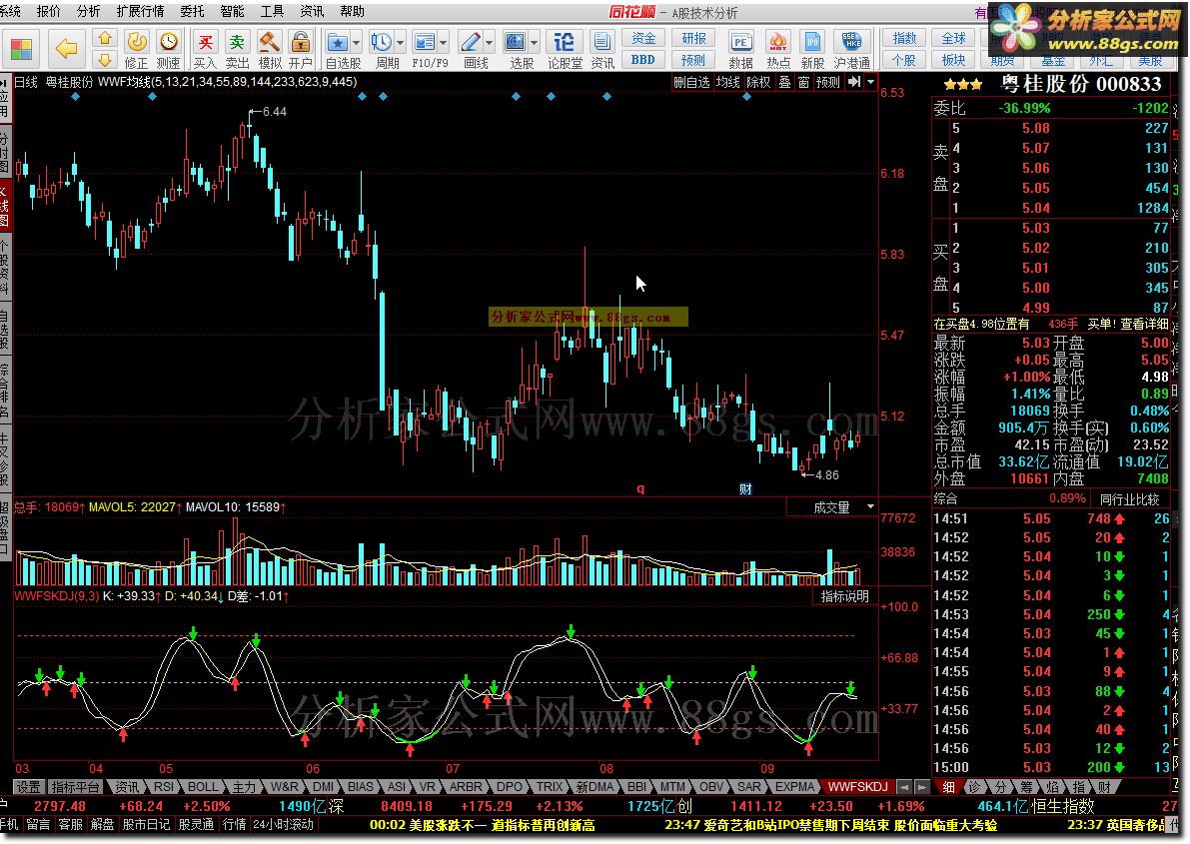1190x844 pixels.
Task: Click the 删自选 remove from watchlist button
Action: point(691,82)
